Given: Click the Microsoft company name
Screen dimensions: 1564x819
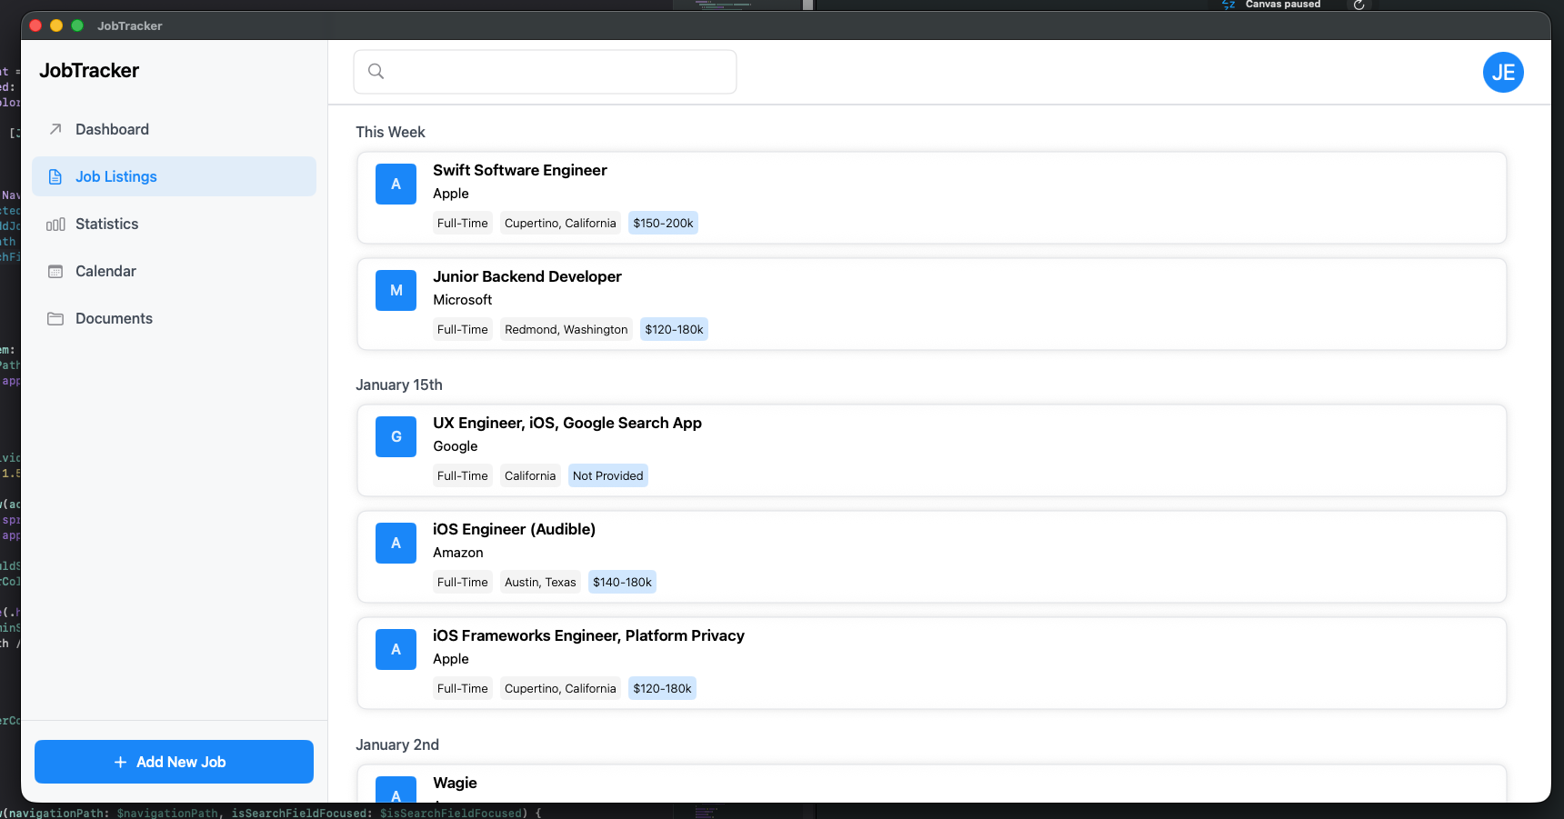Looking at the screenshot, I should (x=462, y=300).
